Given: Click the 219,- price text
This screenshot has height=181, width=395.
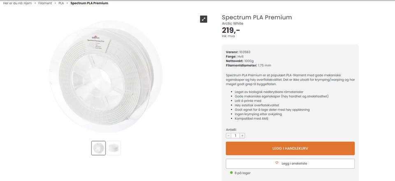Looking at the screenshot, I should (231, 30).
